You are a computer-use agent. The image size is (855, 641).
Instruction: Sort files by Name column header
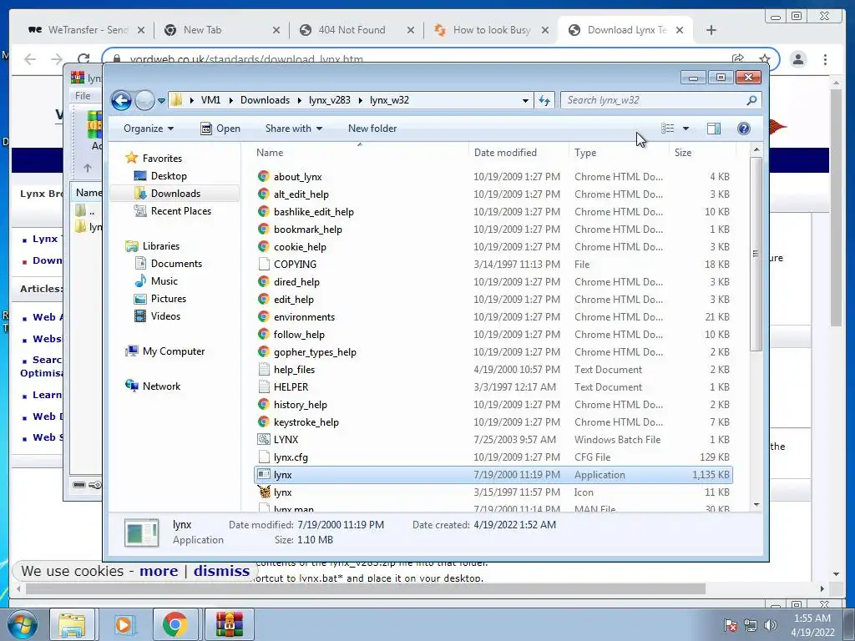[x=360, y=153]
